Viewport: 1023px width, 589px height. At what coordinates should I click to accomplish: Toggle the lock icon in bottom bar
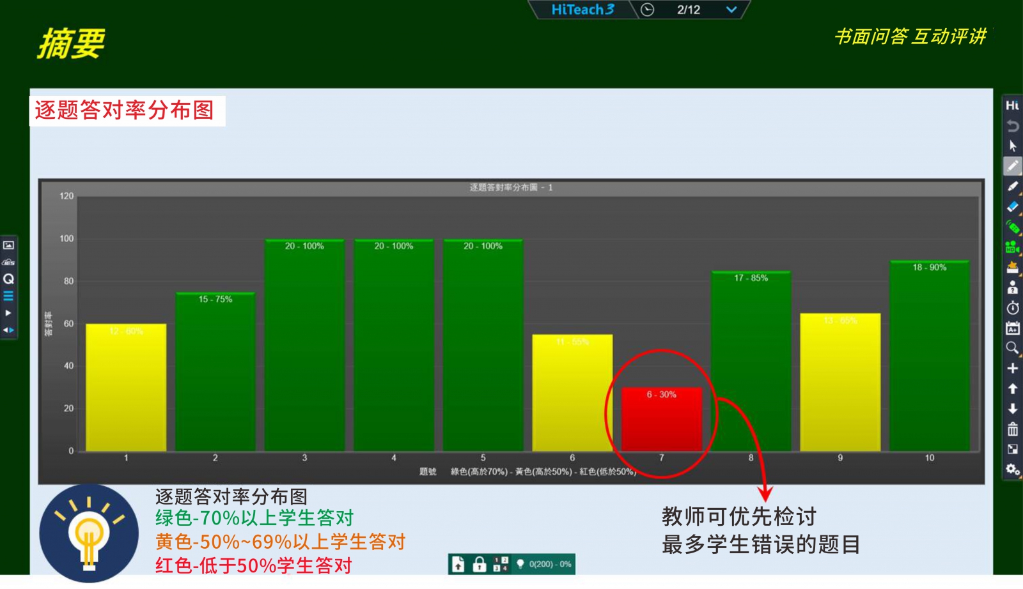(x=479, y=564)
